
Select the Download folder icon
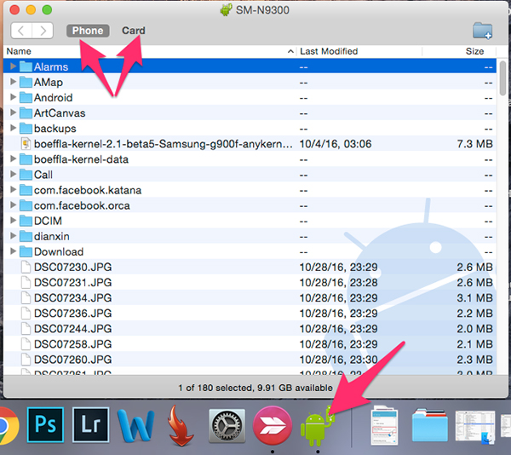[26, 251]
